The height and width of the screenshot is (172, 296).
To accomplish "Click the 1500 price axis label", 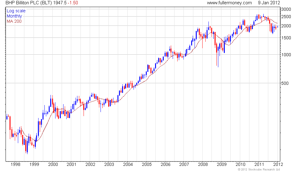I will [286, 38].
